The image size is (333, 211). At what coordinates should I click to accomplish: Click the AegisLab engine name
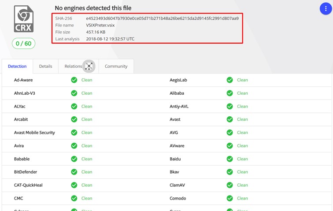point(178,80)
